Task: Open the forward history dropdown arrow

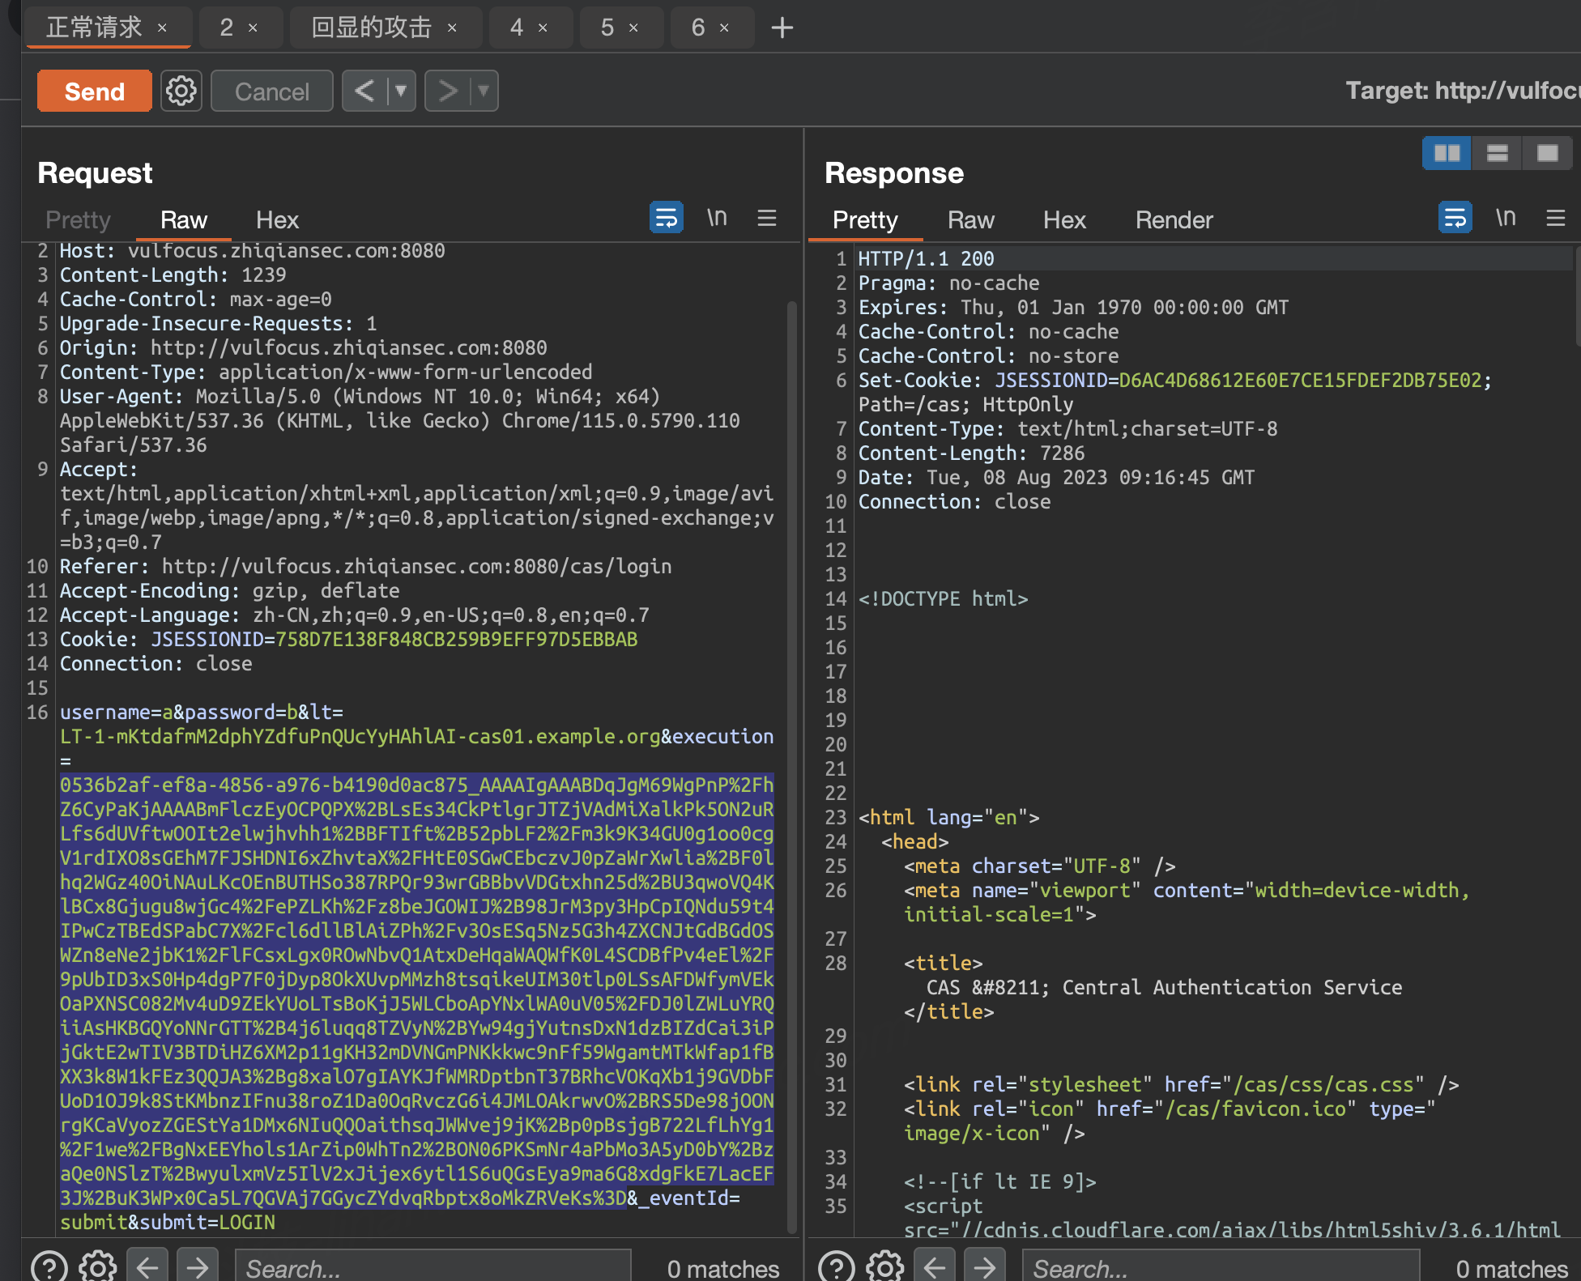Action: (x=484, y=91)
